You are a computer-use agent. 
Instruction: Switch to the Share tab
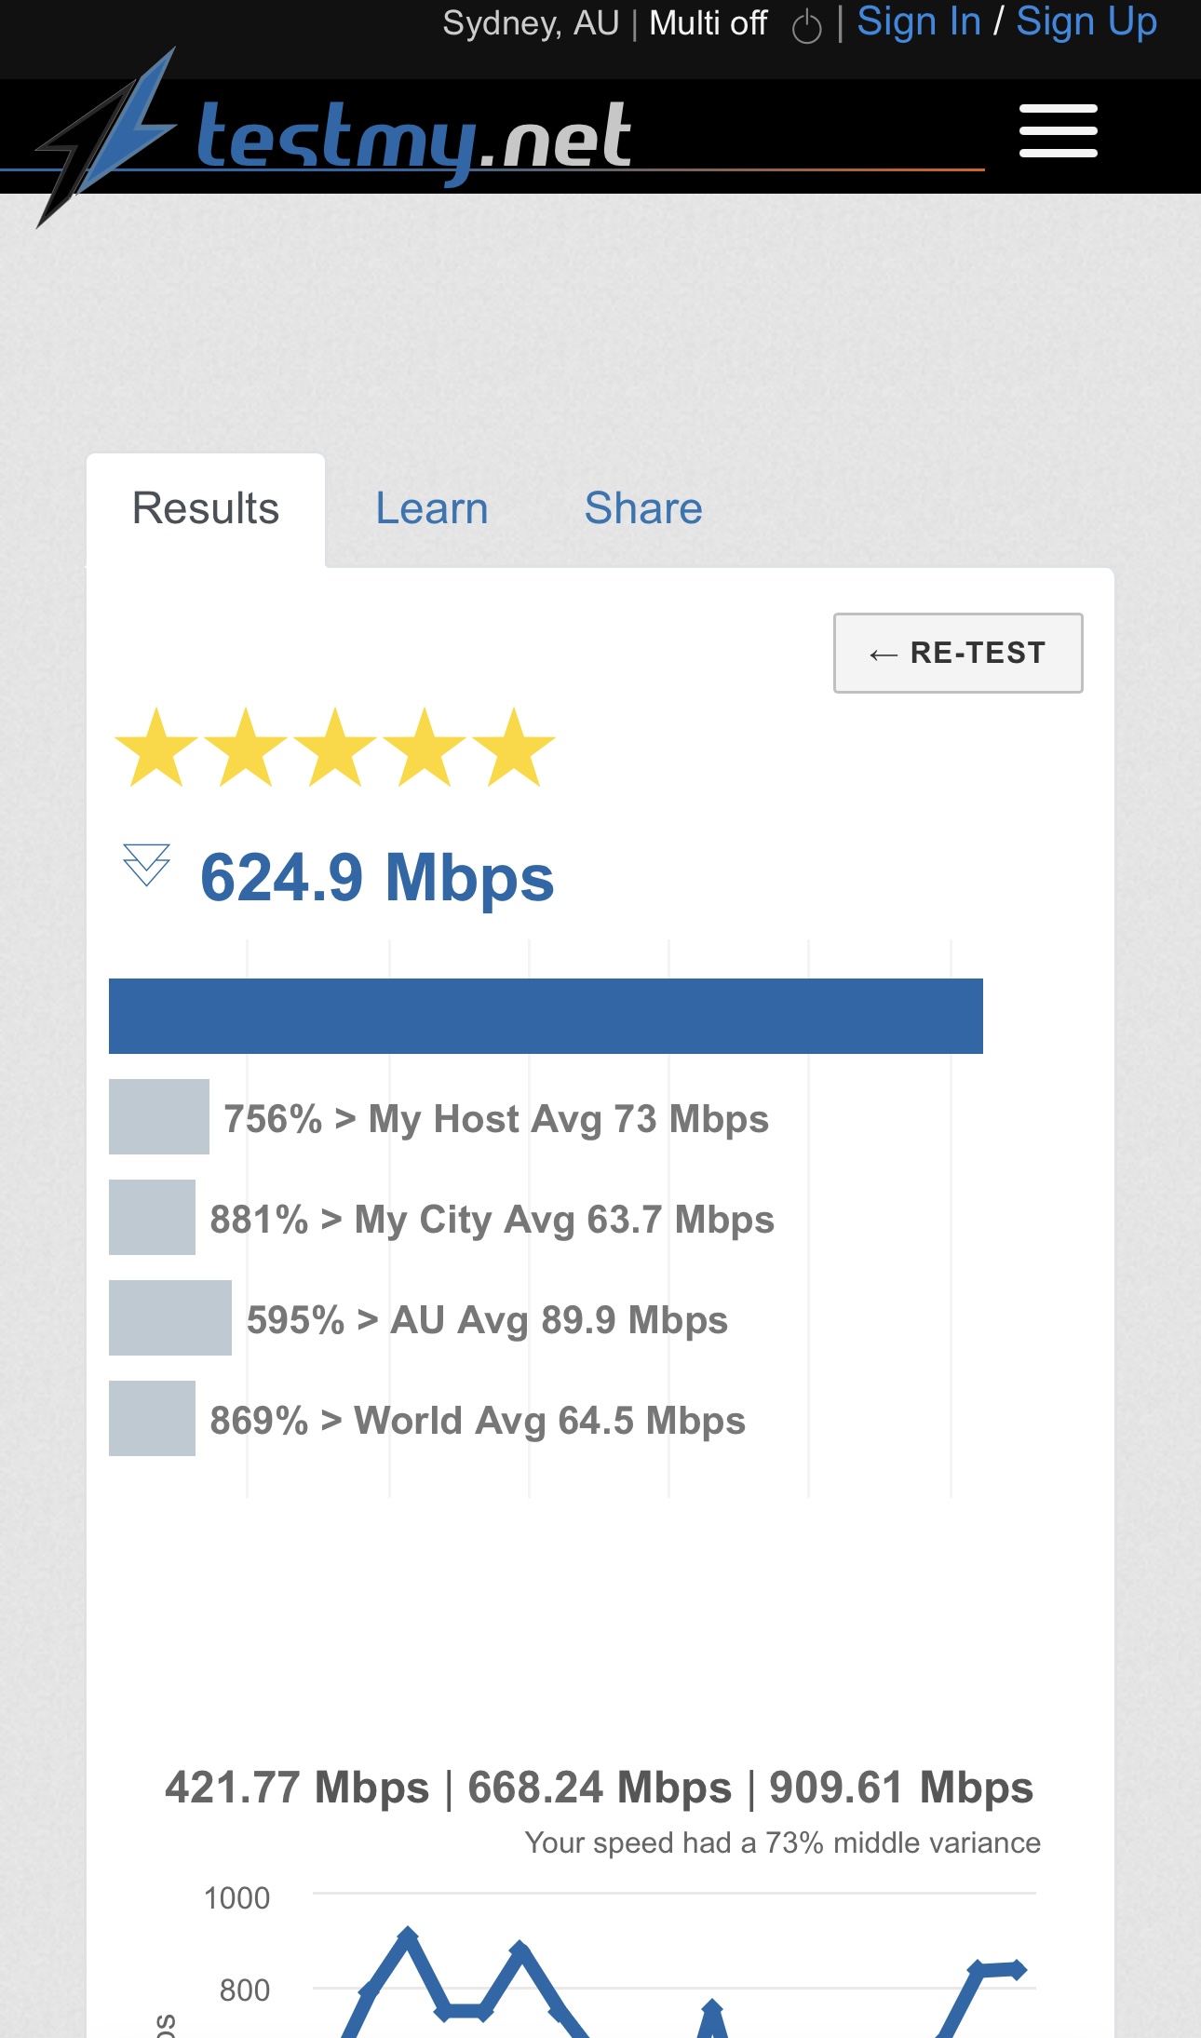click(x=643, y=508)
